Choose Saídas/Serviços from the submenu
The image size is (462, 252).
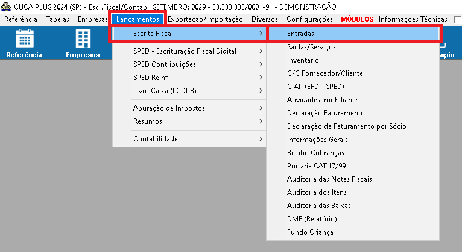pos(353,47)
